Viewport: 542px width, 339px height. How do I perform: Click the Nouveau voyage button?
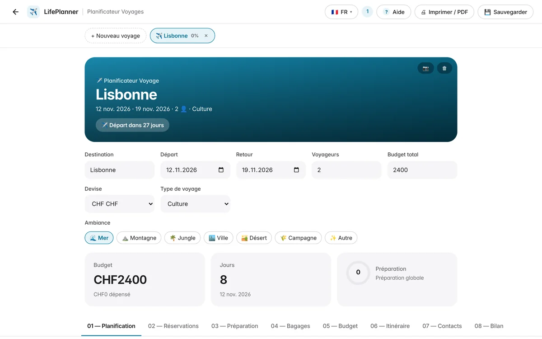click(x=116, y=36)
